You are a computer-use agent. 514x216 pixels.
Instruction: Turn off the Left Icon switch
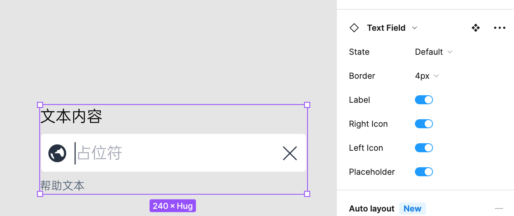pyautogui.click(x=424, y=148)
